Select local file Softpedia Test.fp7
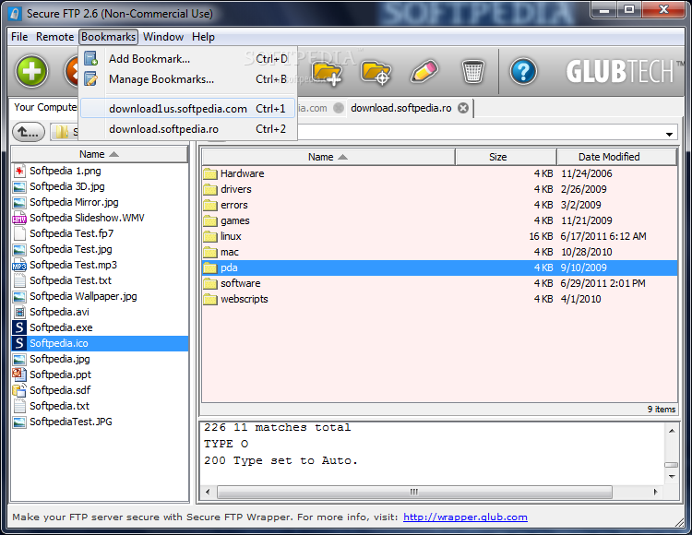The image size is (692, 535). (100, 233)
